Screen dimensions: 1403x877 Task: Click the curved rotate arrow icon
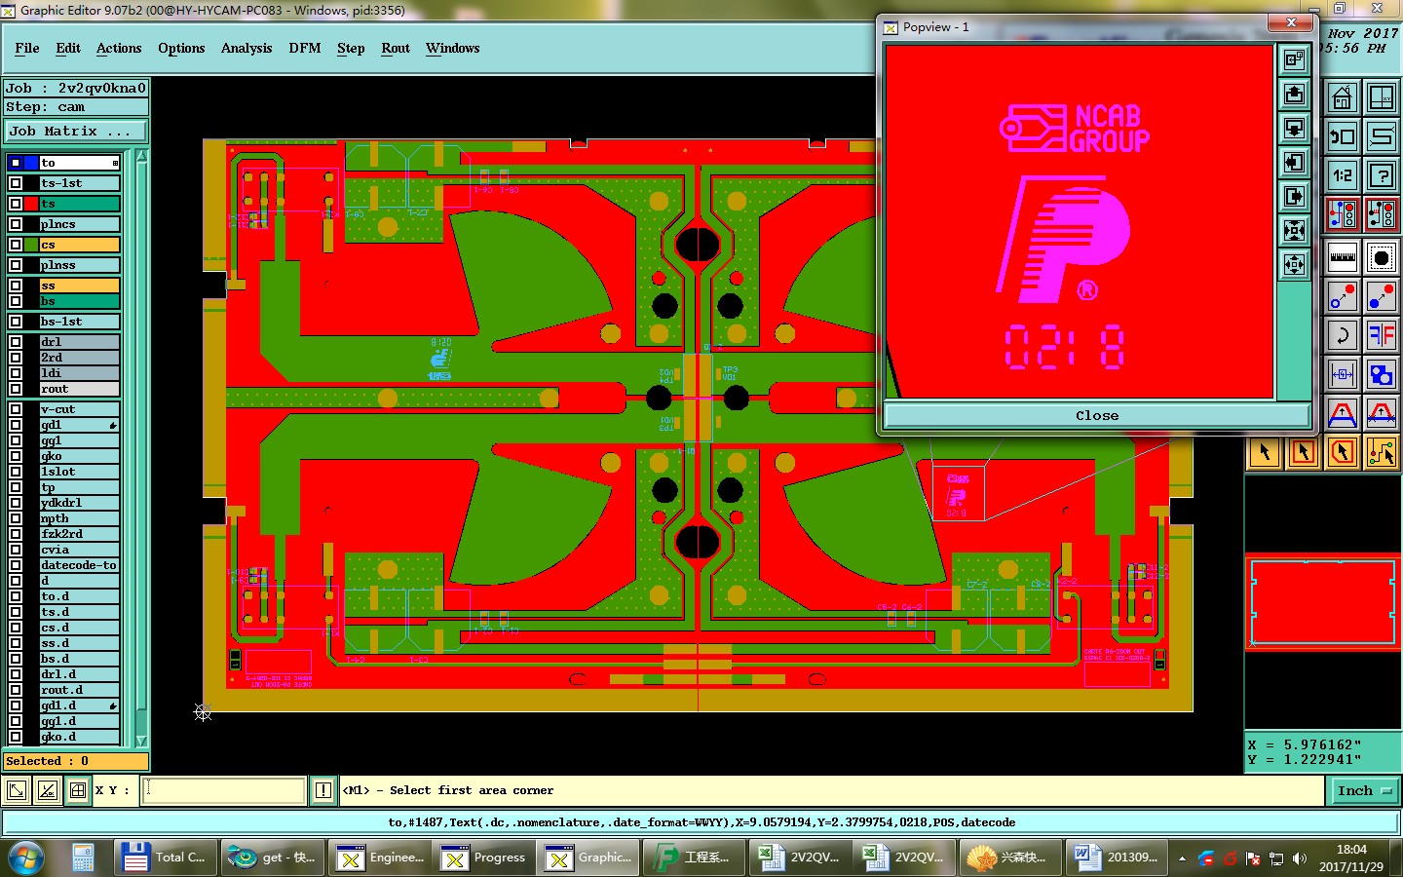coord(1343,335)
